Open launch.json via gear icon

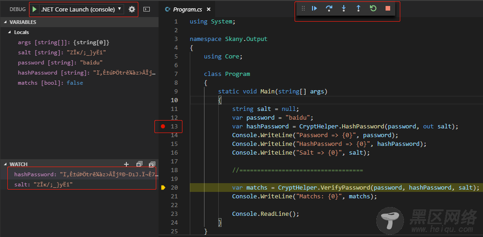click(132, 9)
